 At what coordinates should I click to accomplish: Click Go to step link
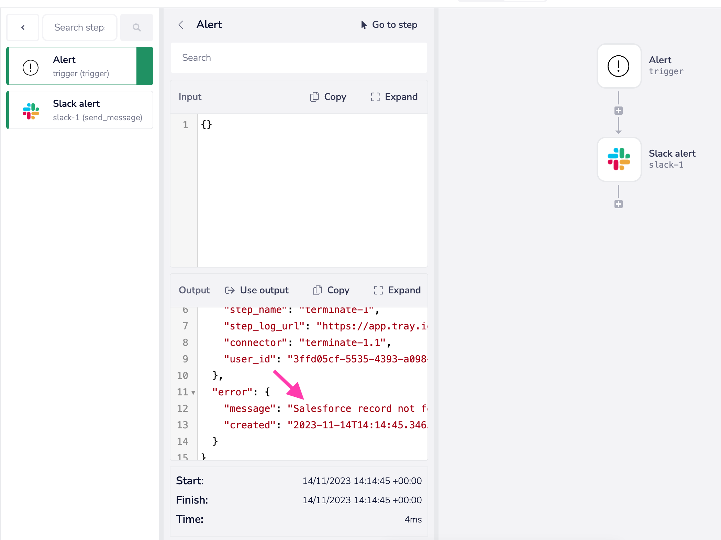coord(389,25)
